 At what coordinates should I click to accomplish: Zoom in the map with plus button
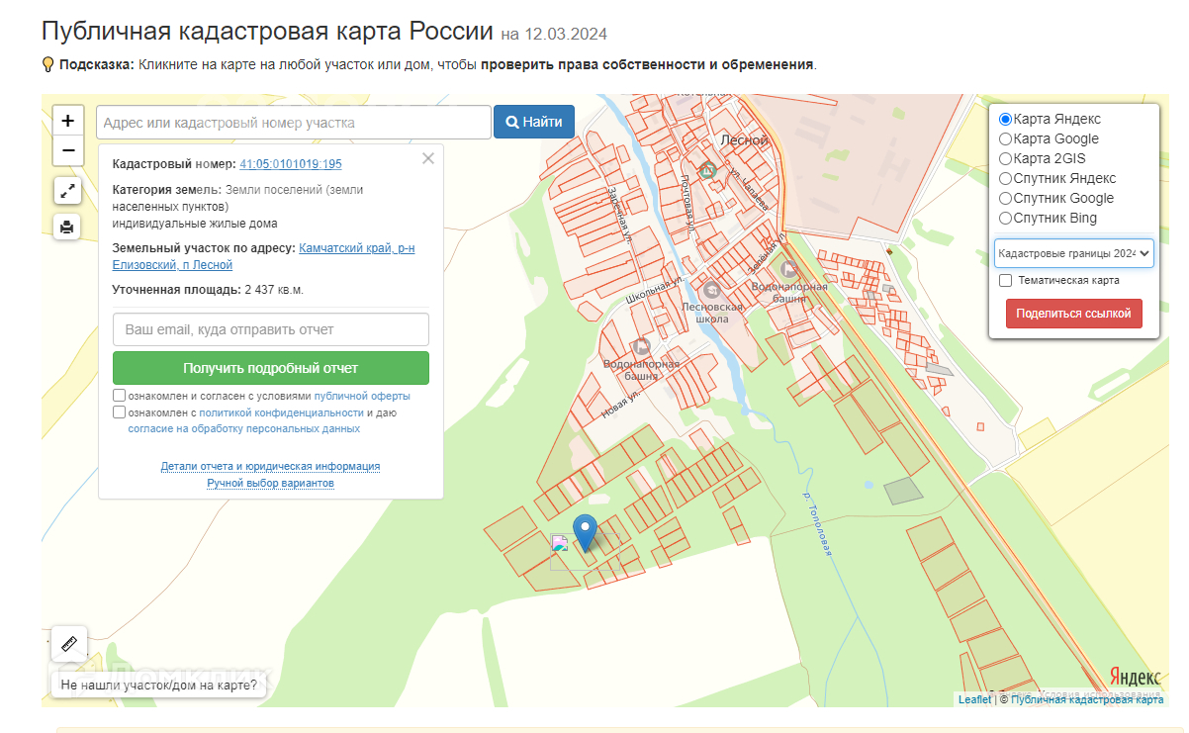click(x=67, y=121)
